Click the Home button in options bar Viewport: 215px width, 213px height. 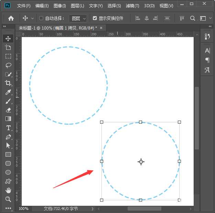point(11,18)
